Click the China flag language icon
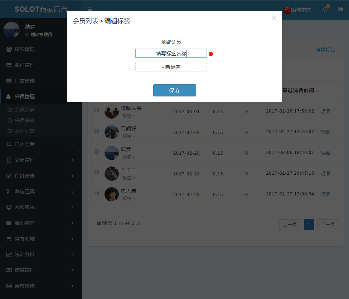349x299 pixels. (x=287, y=10)
